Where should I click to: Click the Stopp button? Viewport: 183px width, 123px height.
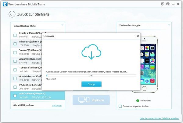[x=91, y=84]
